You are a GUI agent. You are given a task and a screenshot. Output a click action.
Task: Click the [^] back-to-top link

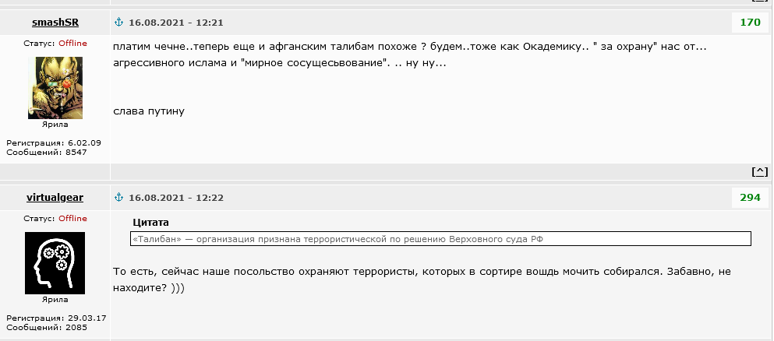[x=759, y=171]
